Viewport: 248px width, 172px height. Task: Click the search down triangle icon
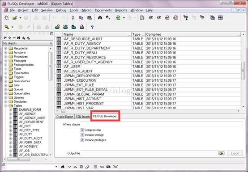pos(69,167)
